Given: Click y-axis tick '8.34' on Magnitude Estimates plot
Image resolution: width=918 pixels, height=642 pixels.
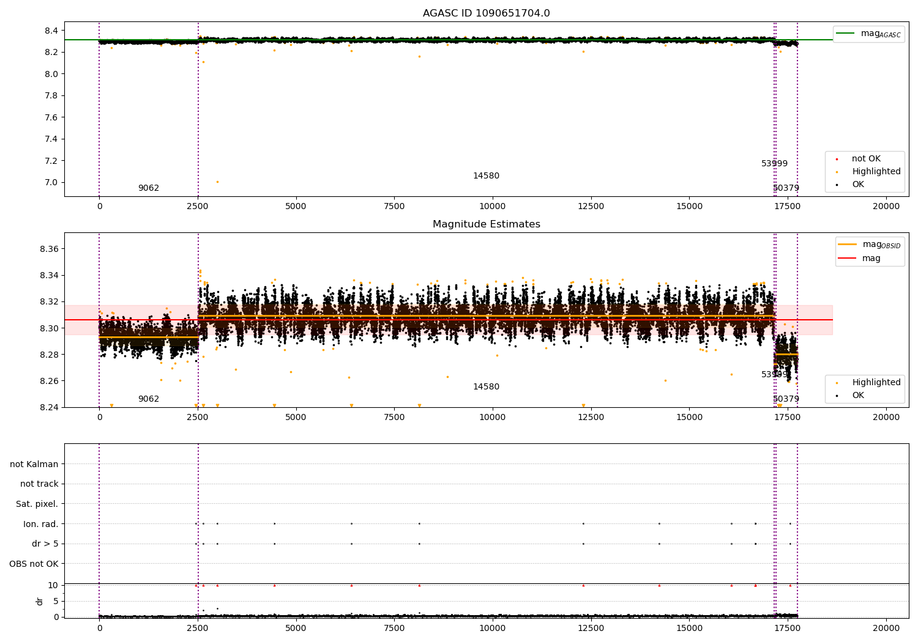Looking at the screenshot, I should click(49, 275).
